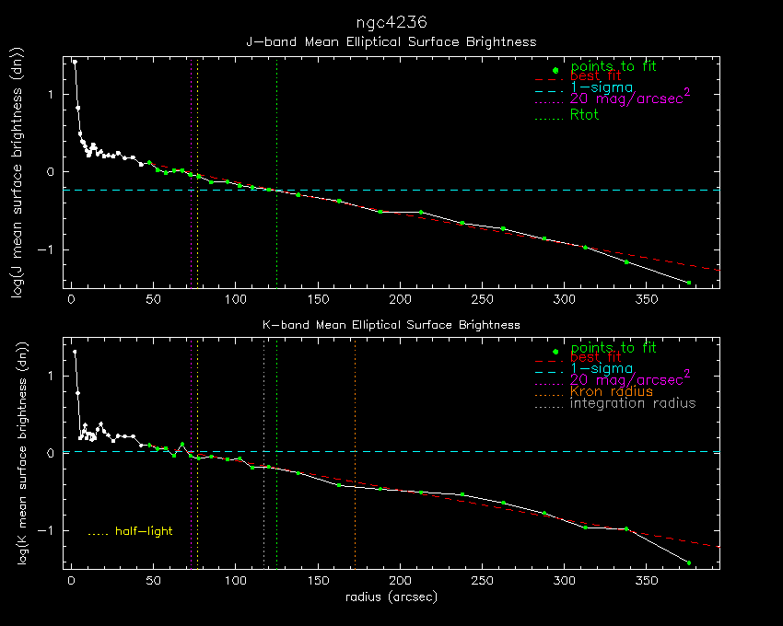Click the 'J-band Mean Elliptical Surface Brightness' heading
This screenshot has width=783, height=626.
[x=391, y=42]
